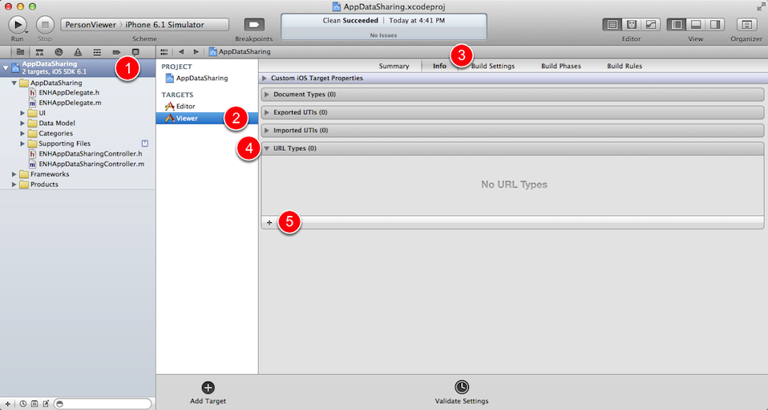768x410 pixels.
Task: Open the Project navigator tab
Action: click(x=20, y=51)
